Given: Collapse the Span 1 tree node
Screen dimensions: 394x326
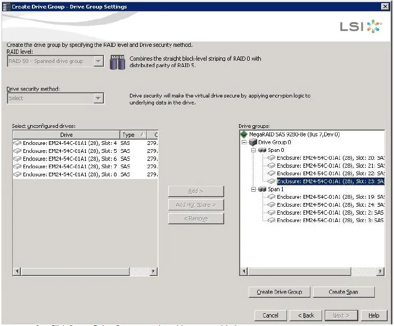Looking at the screenshot, I should coord(252,189).
